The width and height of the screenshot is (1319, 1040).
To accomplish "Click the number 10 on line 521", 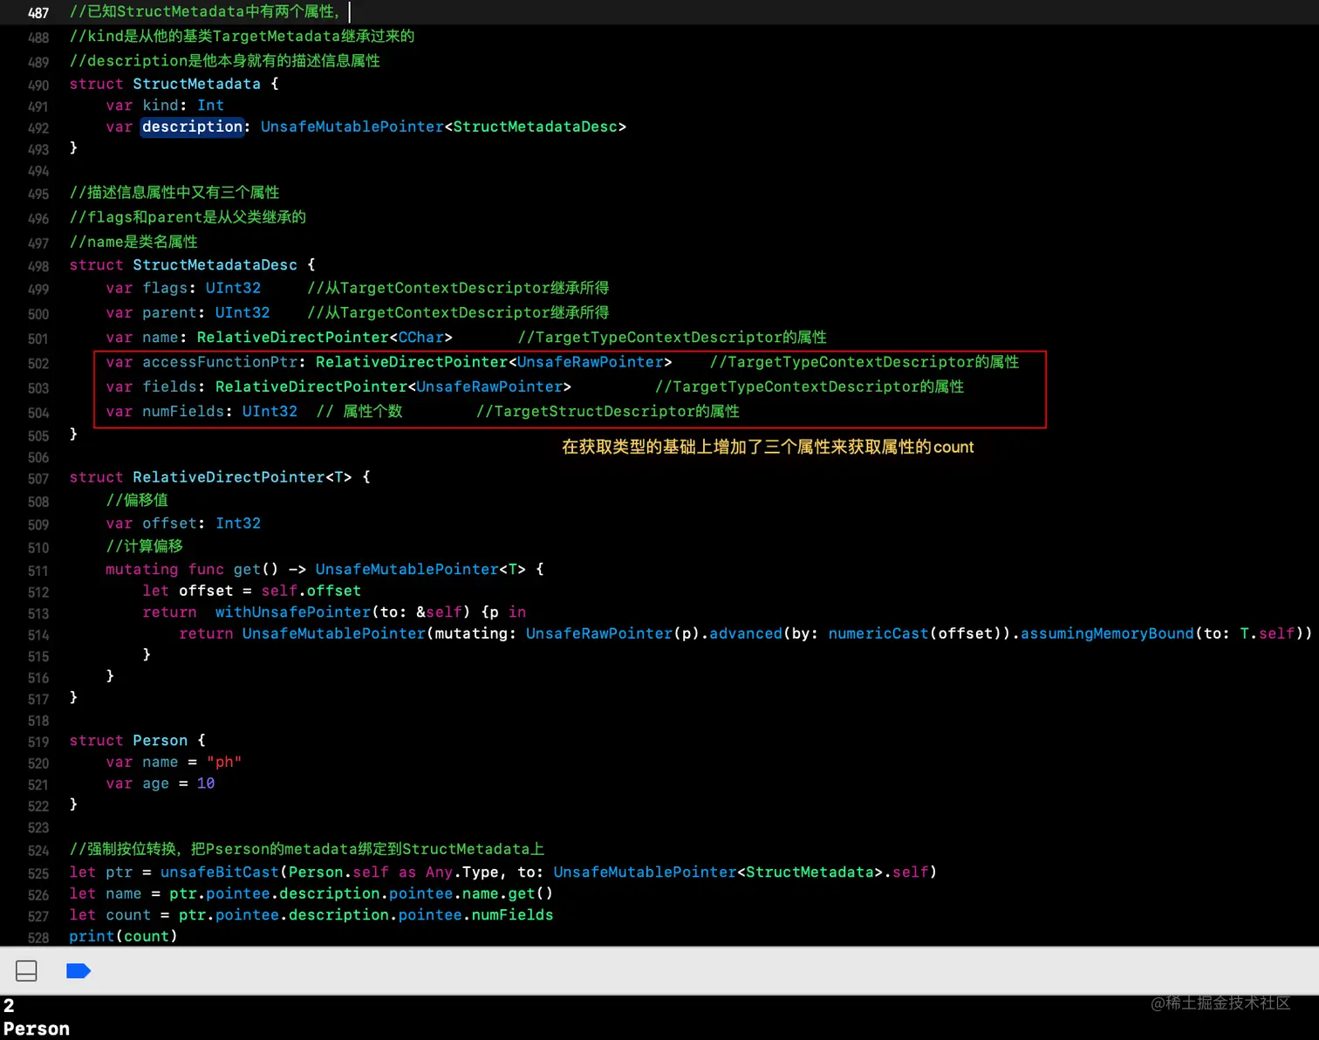I will click(206, 783).
